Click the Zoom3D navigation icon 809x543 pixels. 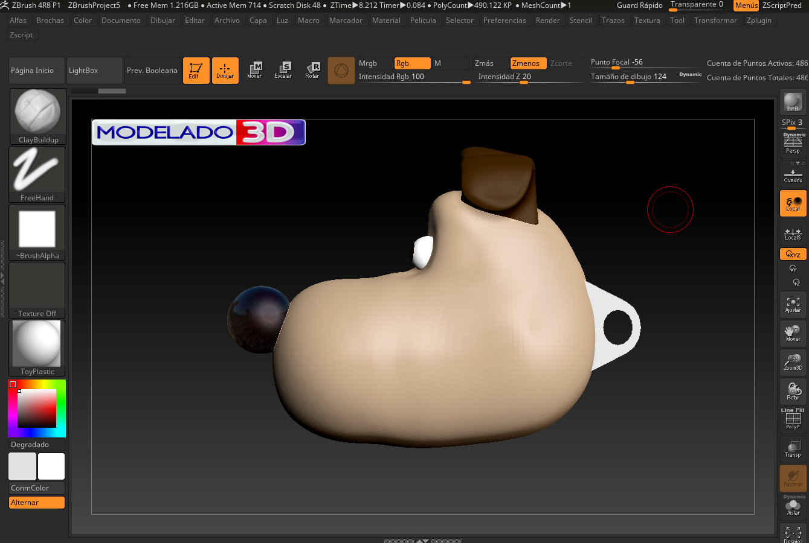pos(793,362)
